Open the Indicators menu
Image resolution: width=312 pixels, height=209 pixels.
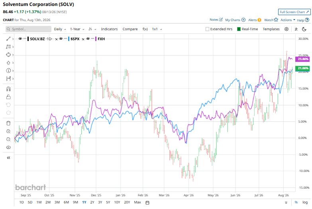(109, 29)
